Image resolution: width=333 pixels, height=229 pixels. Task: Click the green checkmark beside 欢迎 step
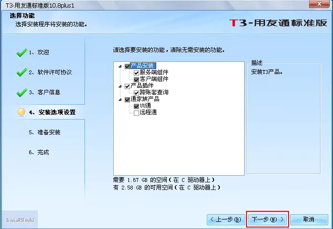tap(21, 53)
